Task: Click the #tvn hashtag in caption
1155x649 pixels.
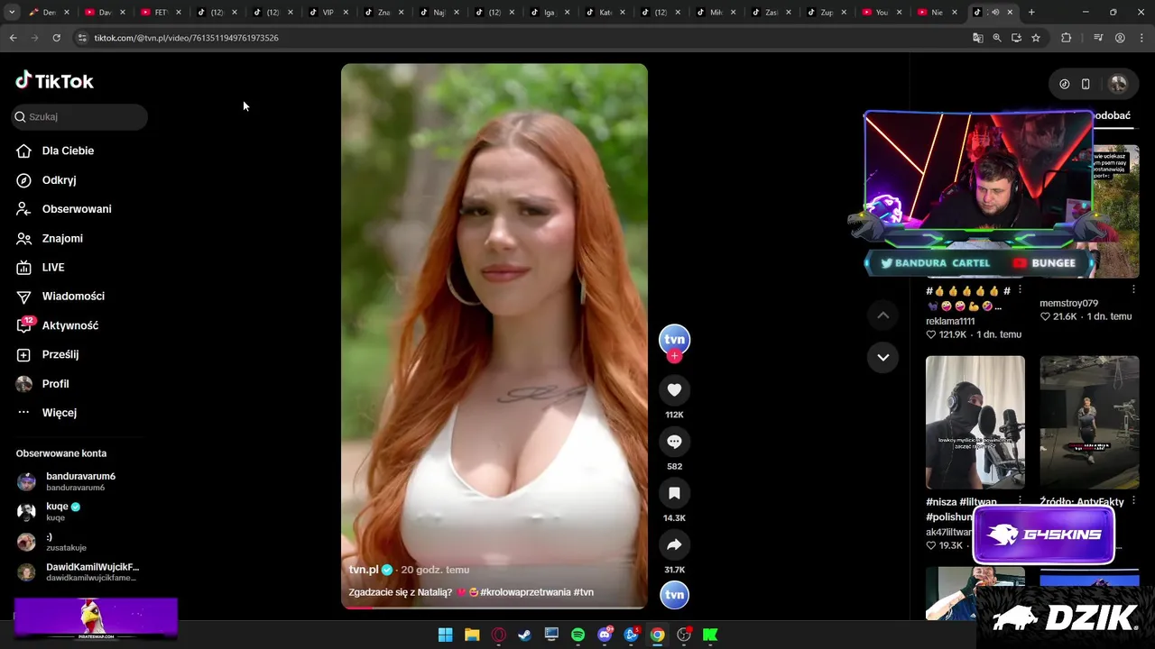Action: point(584,592)
